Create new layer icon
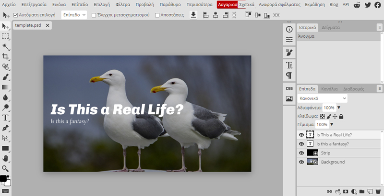 tap(370, 191)
